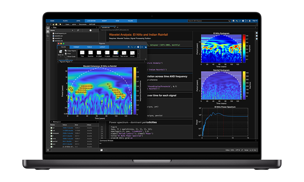Switch to the PLOTS ribbon tab
Viewport: 304px width, 182px height.
pos(65,21)
